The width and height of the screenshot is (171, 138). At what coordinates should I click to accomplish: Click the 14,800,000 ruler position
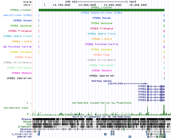[x=87, y=5]
